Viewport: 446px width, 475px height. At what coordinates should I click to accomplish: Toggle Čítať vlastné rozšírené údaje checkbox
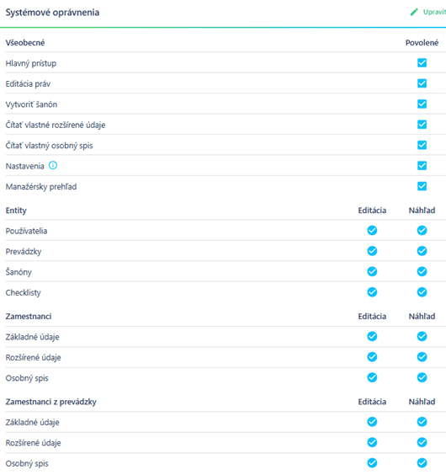coord(422,125)
